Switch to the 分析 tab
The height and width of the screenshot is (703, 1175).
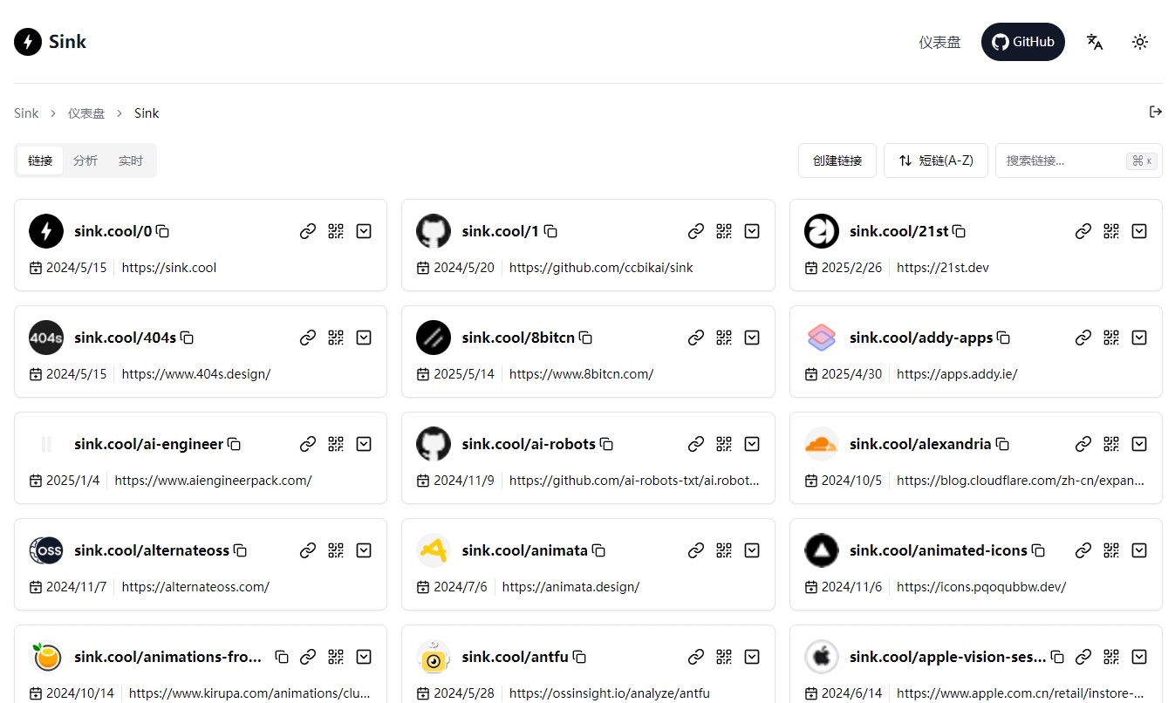tap(85, 160)
